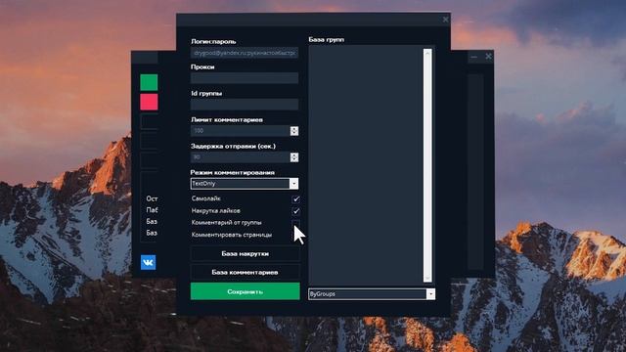
Task: Click the База групп scrollbar down arrow
Action: coord(427,278)
